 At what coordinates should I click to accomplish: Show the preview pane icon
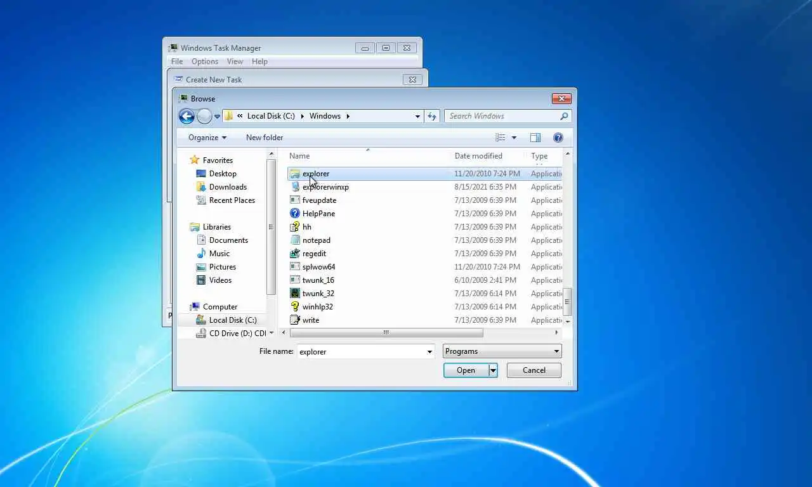click(535, 138)
